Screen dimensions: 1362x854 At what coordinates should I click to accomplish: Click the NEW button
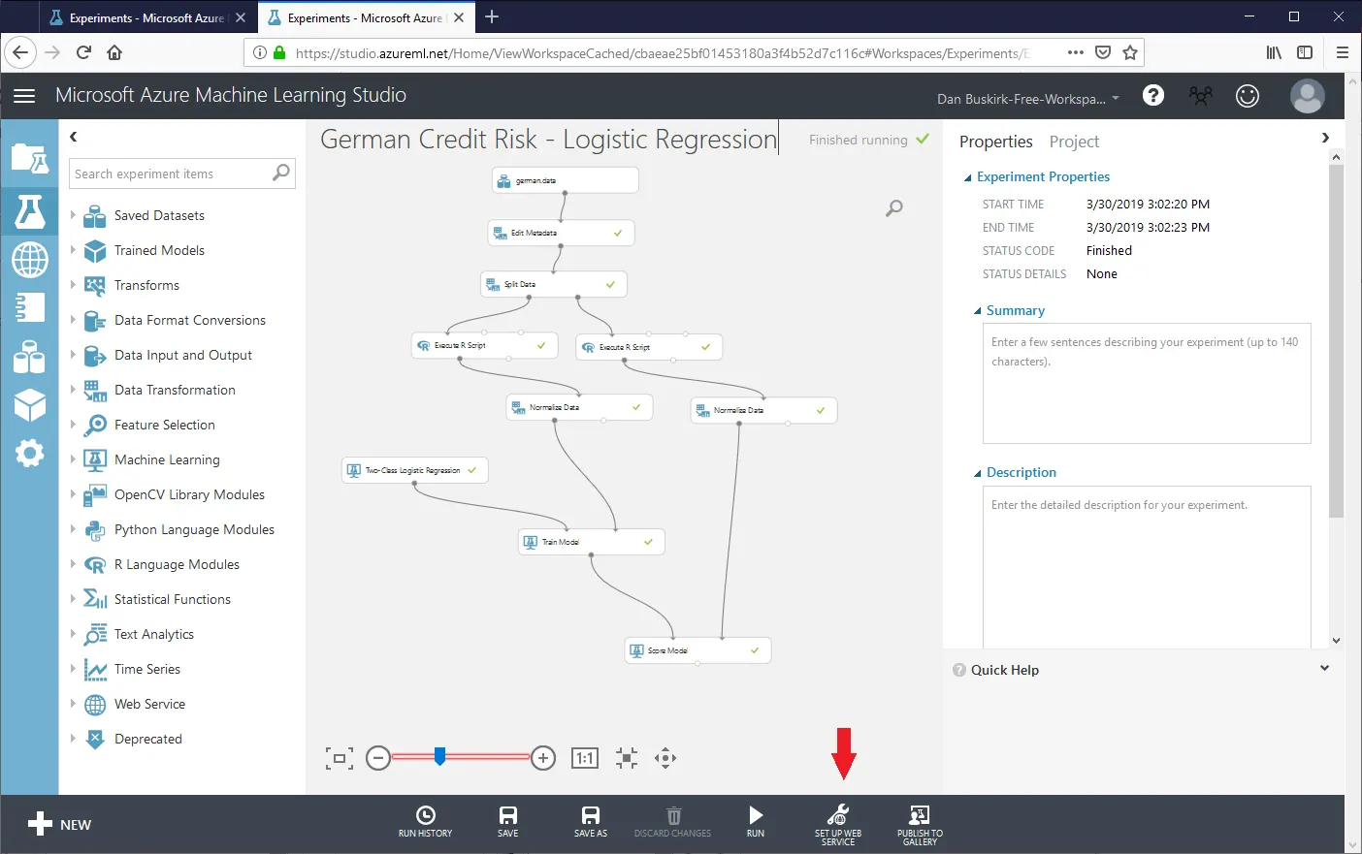coord(59,825)
